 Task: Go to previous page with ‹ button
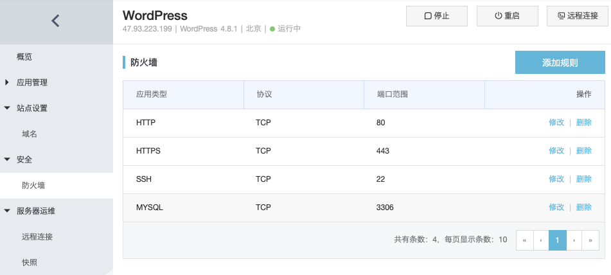point(541,240)
